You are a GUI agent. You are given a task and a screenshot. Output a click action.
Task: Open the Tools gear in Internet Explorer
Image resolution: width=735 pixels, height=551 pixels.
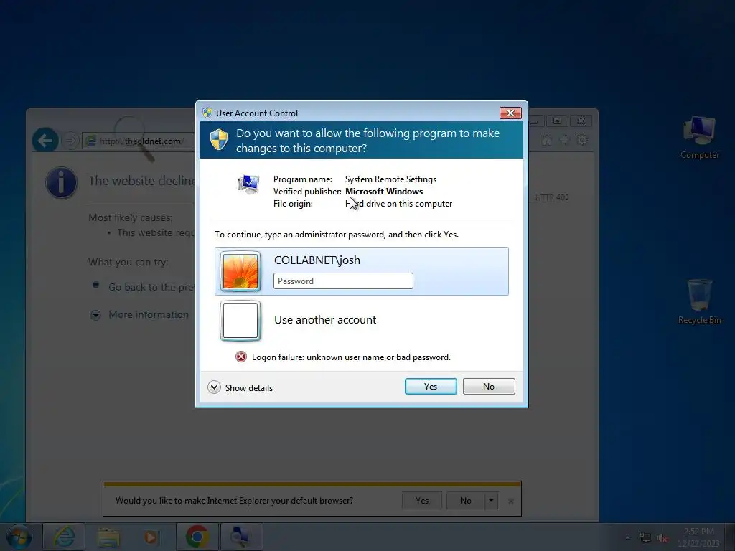coord(581,140)
